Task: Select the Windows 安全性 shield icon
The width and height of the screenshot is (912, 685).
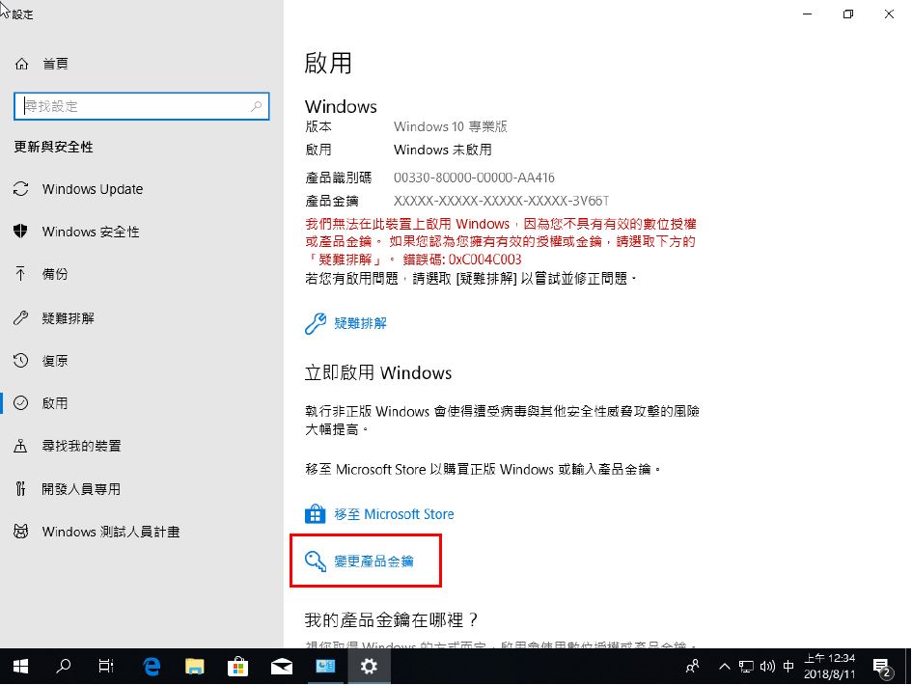Action: (21, 232)
